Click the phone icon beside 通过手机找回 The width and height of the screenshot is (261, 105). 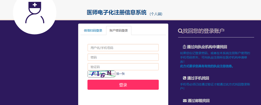click(x=185, y=78)
